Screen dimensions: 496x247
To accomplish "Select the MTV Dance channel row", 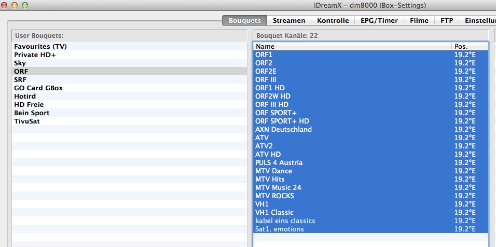I will (x=371, y=171).
